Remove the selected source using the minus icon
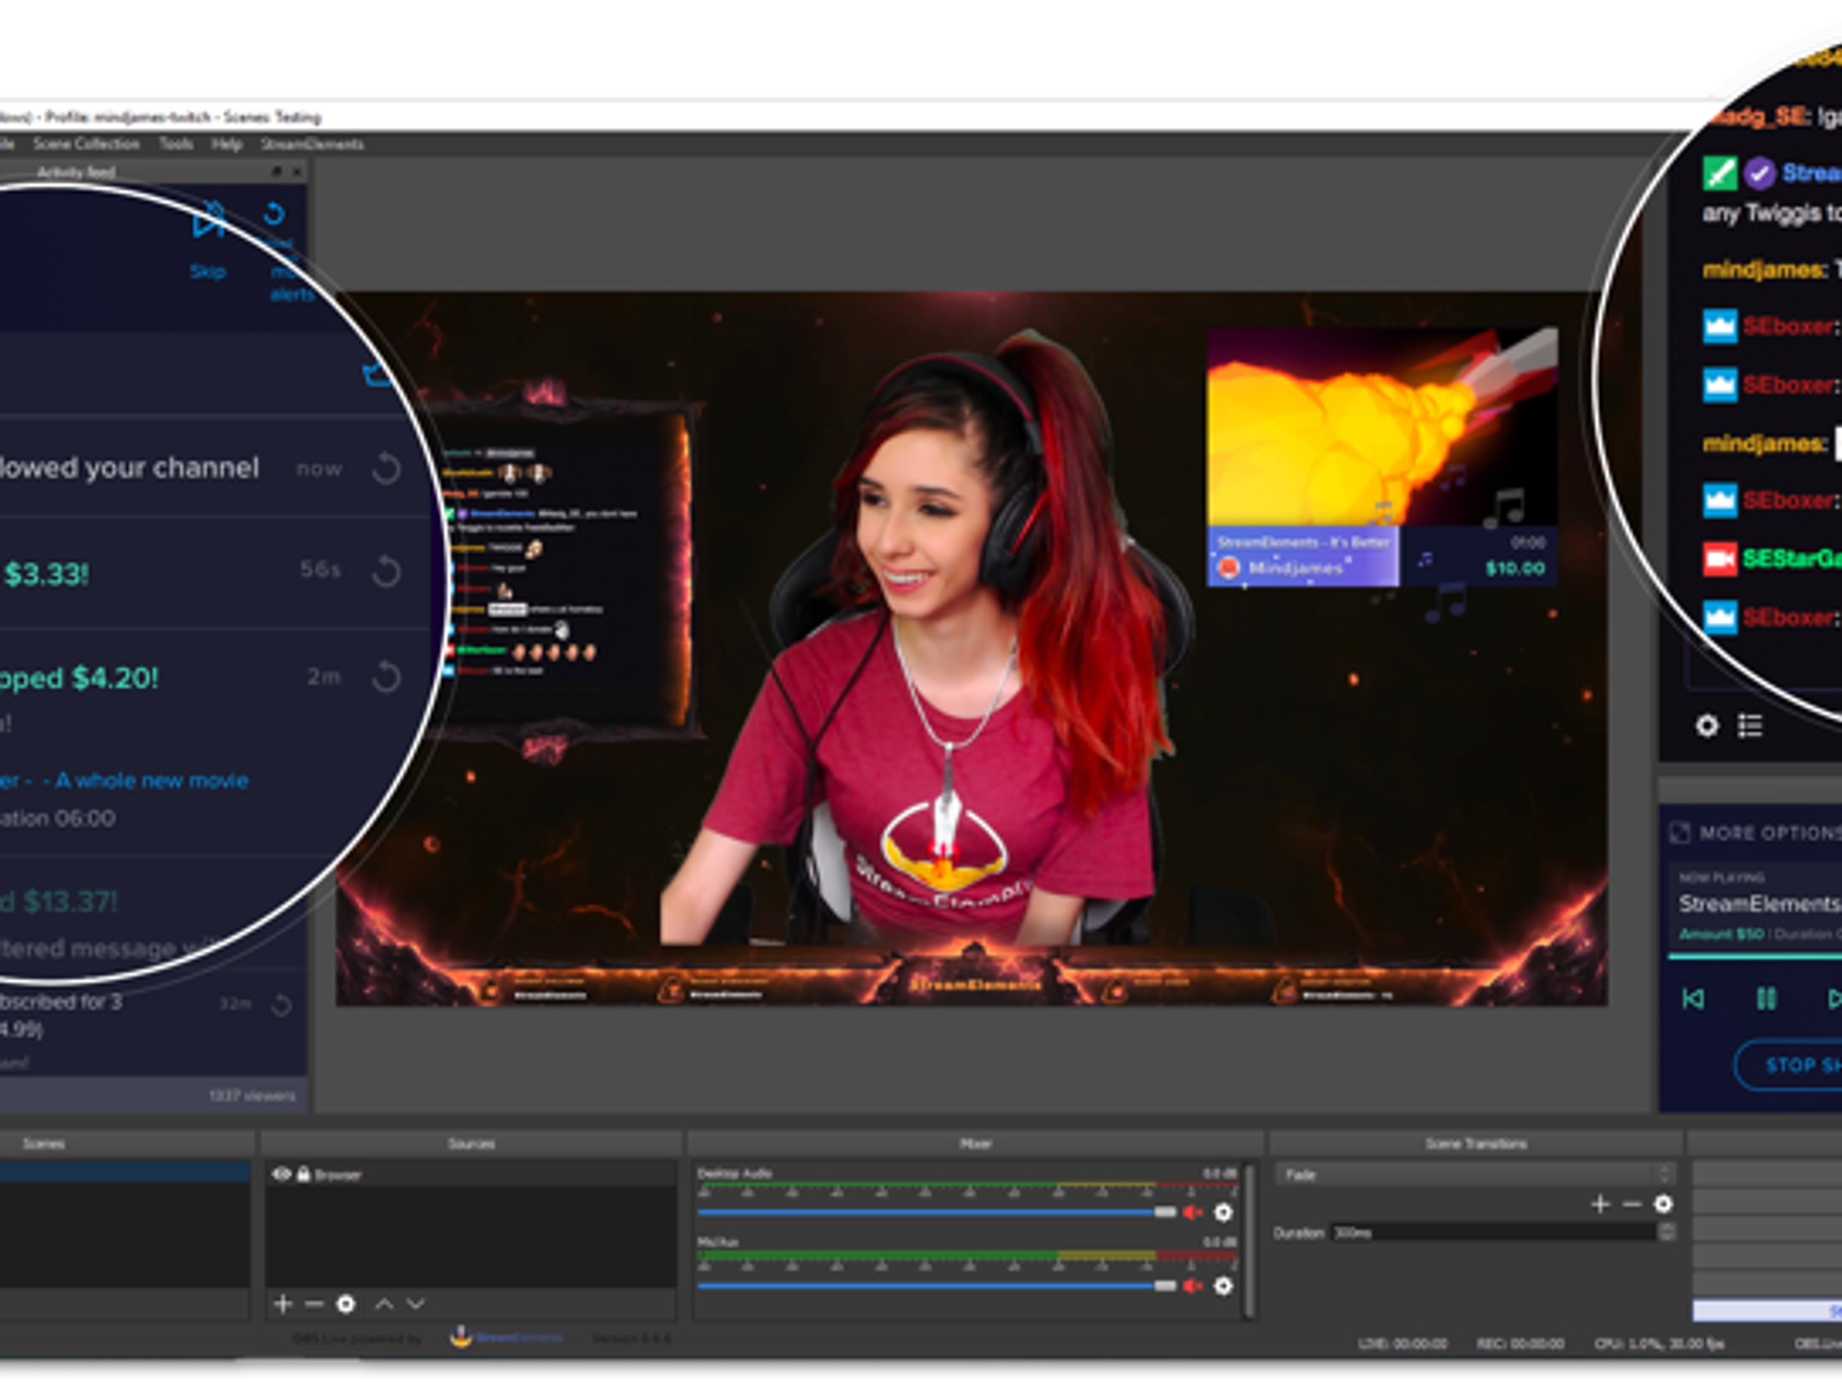Image resolution: width=1842 pixels, height=1382 pixels. tap(313, 1303)
